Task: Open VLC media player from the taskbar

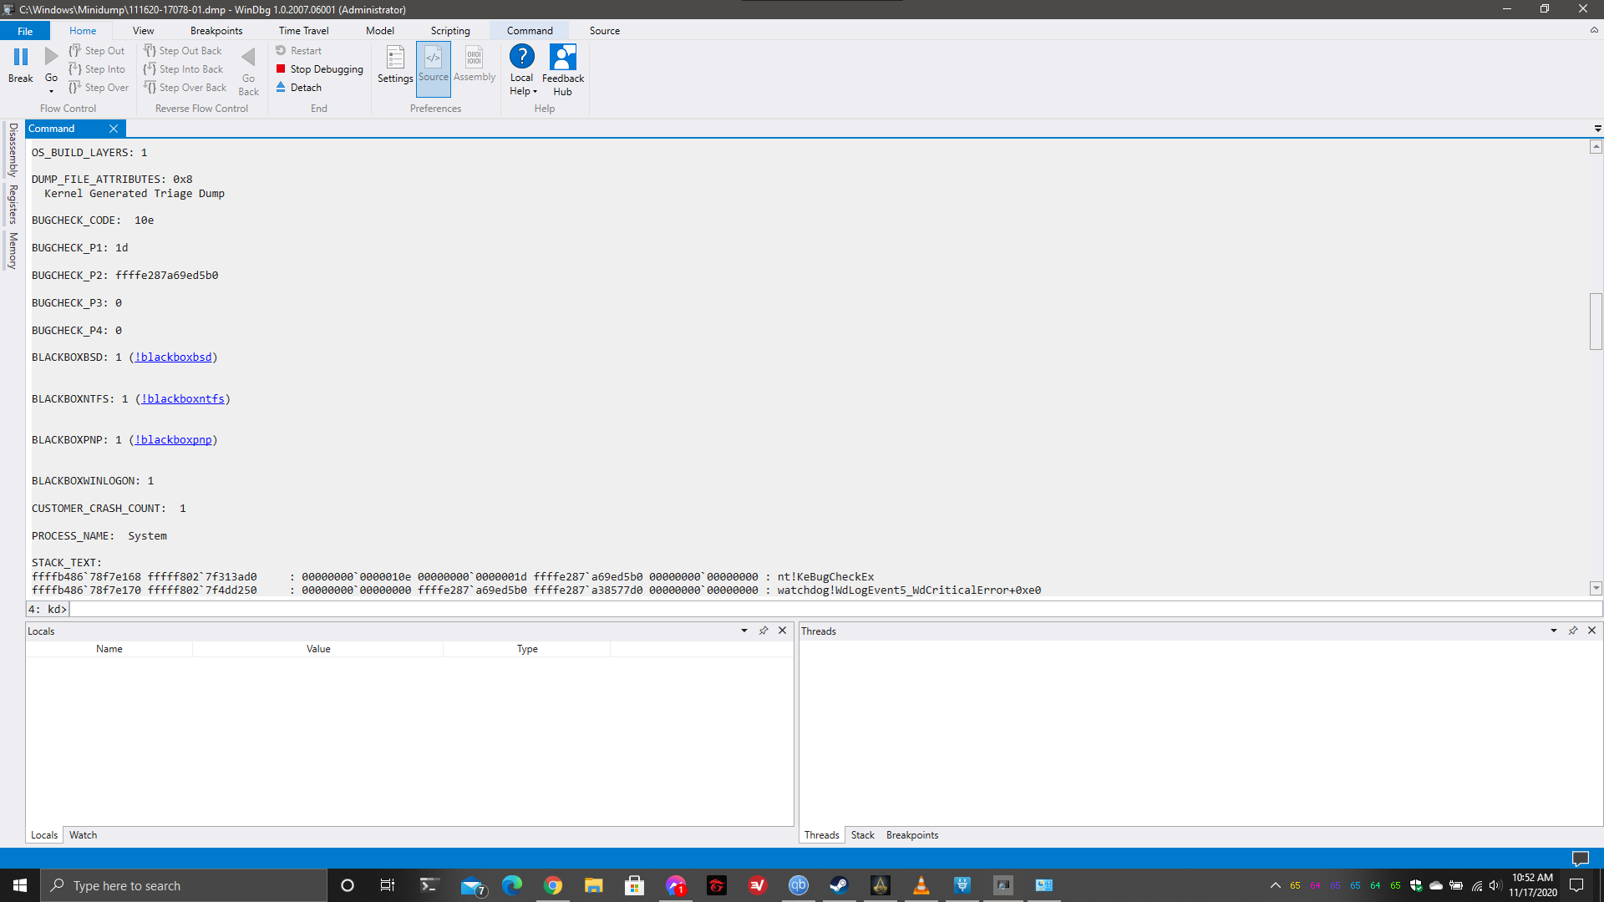Action: 921,885
